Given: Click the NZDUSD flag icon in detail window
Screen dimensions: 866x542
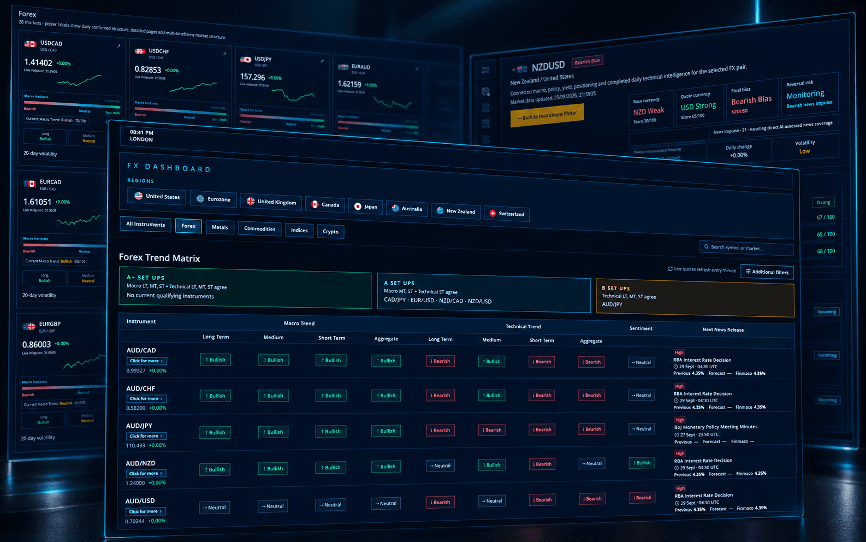Looking at the screenshot, I should 520,69.
